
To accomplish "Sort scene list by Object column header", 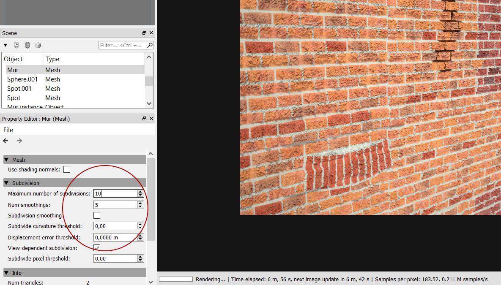I will click(23, 59).
